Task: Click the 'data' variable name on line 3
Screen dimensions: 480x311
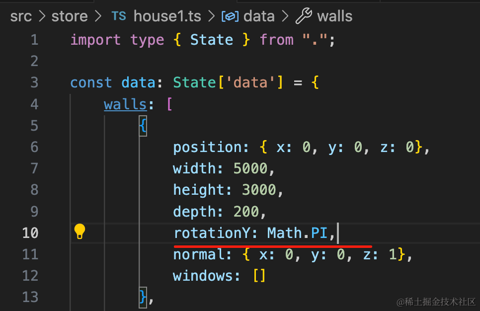Action: [x=138, y=82]
